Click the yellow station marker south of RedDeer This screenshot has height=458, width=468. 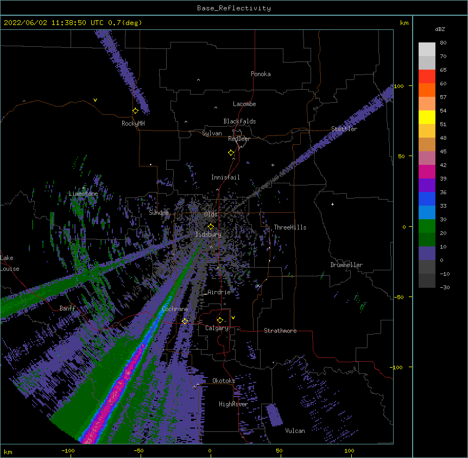pos(231,153)
